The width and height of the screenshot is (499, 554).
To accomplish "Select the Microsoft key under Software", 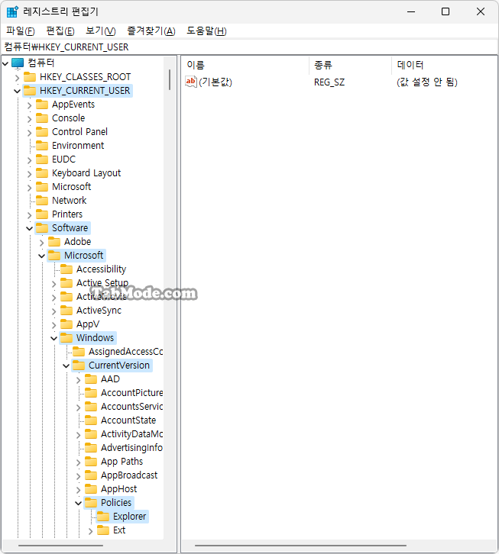I will click(x=83, y=256).
